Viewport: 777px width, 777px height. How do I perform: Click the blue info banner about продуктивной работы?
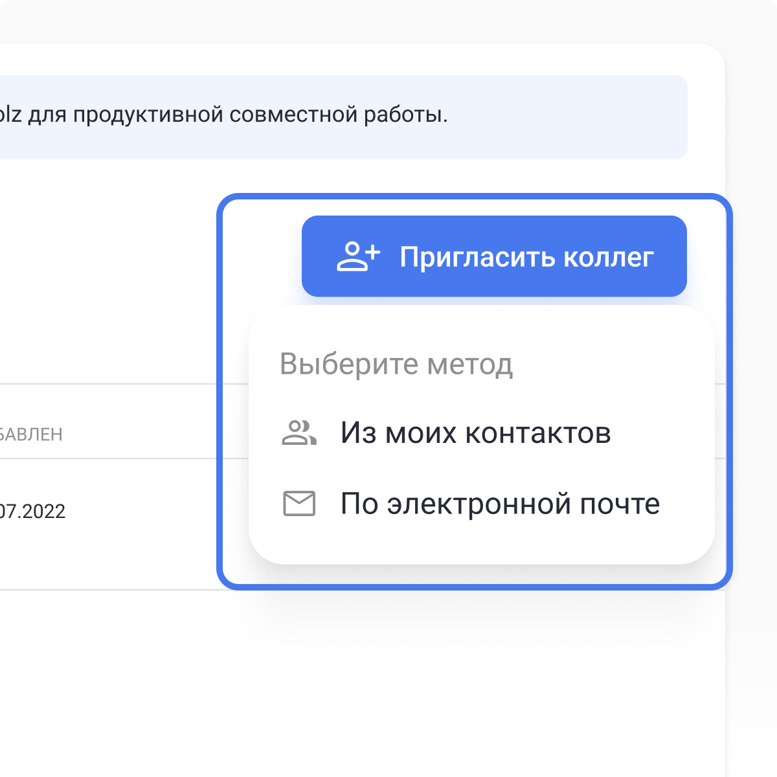point(343,117)
